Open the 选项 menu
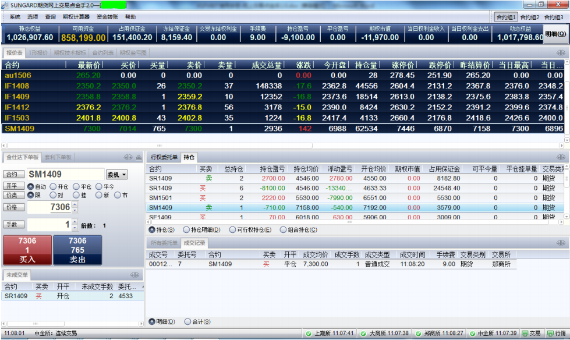 33,17
